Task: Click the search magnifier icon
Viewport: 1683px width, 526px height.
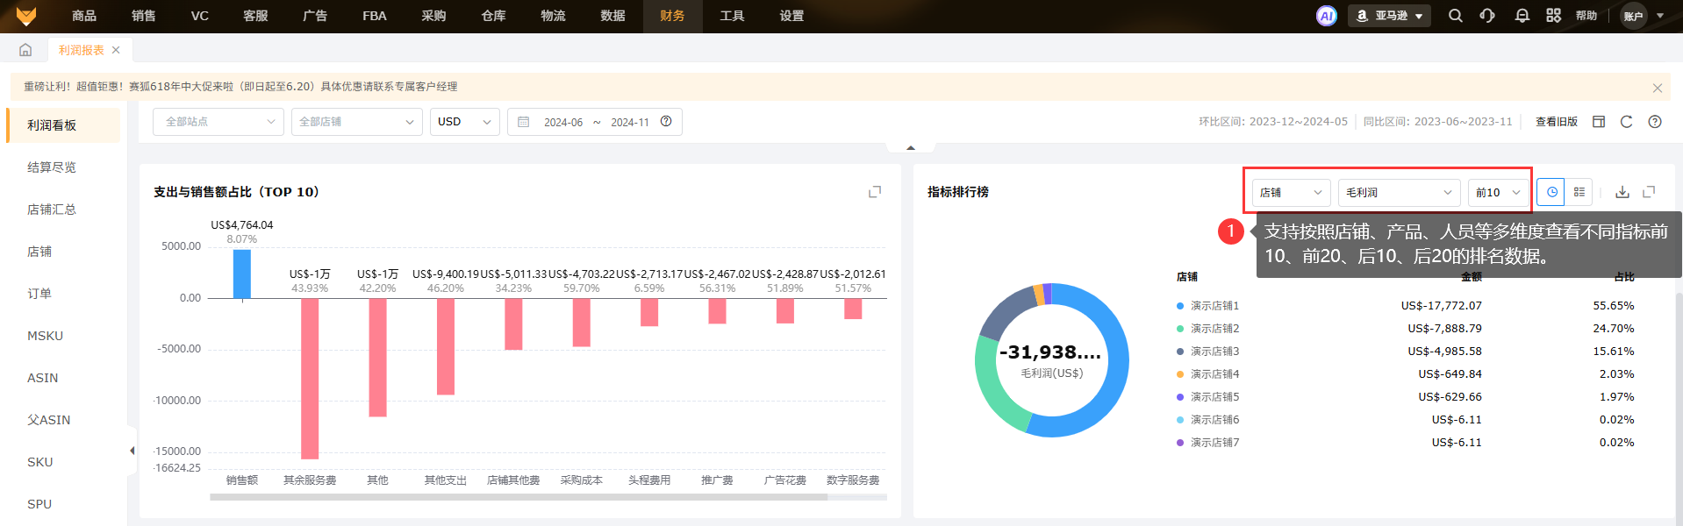Action: [x=1455, y=16]
